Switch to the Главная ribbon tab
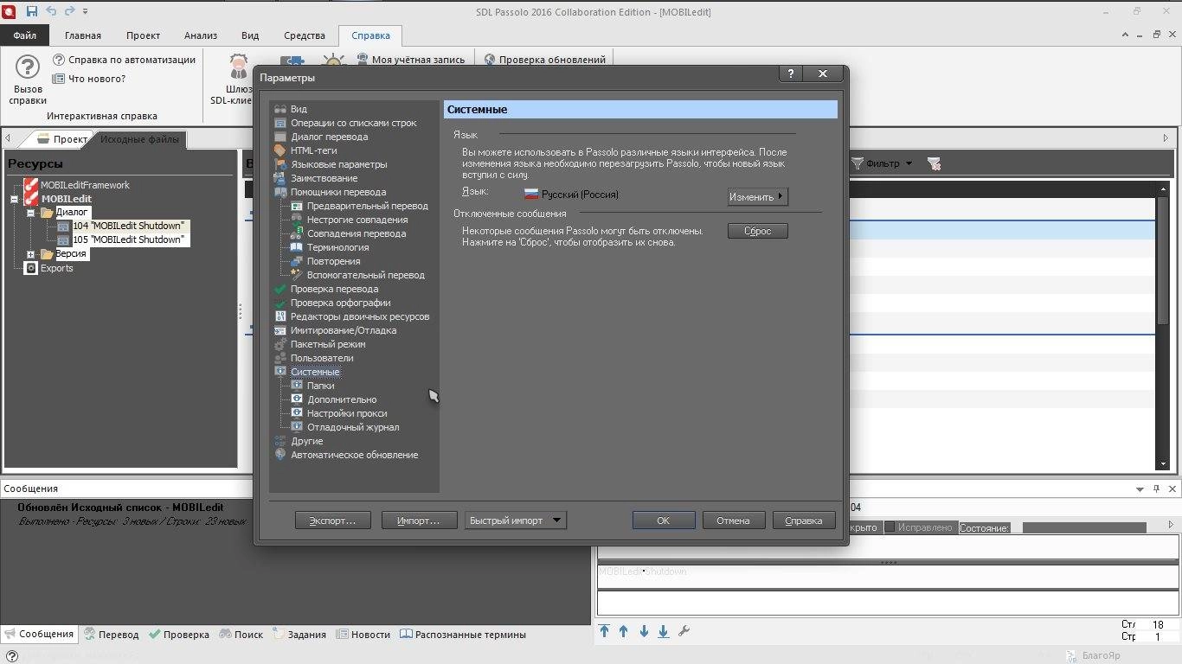Image resolution: width=1182 pixels, height=664 pixels. 83,35
